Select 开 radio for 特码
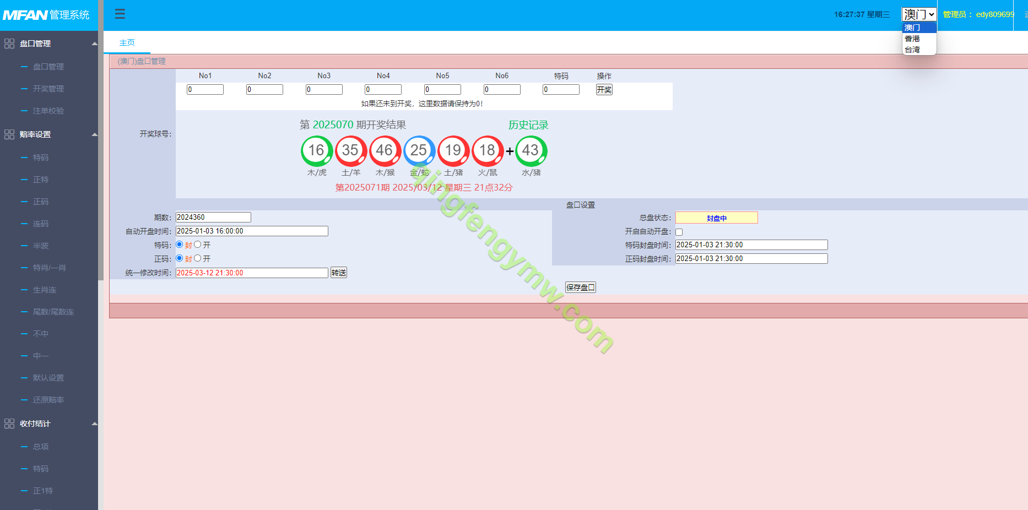 (198, 245)
